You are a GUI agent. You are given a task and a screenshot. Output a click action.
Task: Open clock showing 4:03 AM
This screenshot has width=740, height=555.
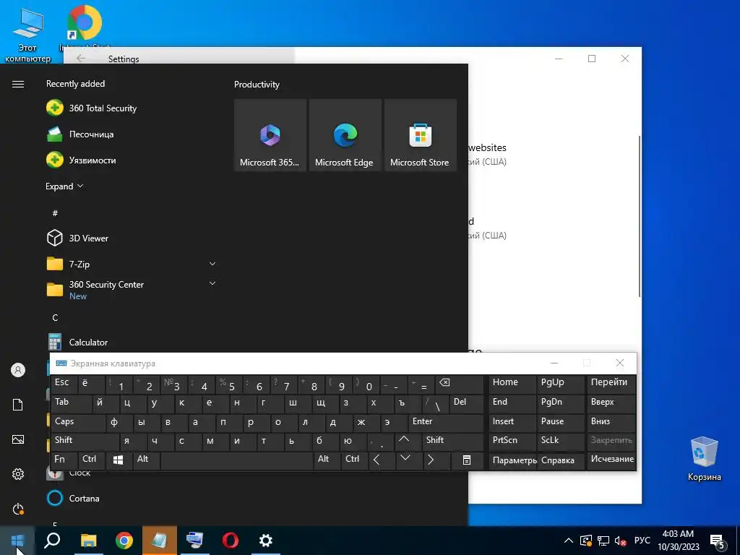(678, 541)
